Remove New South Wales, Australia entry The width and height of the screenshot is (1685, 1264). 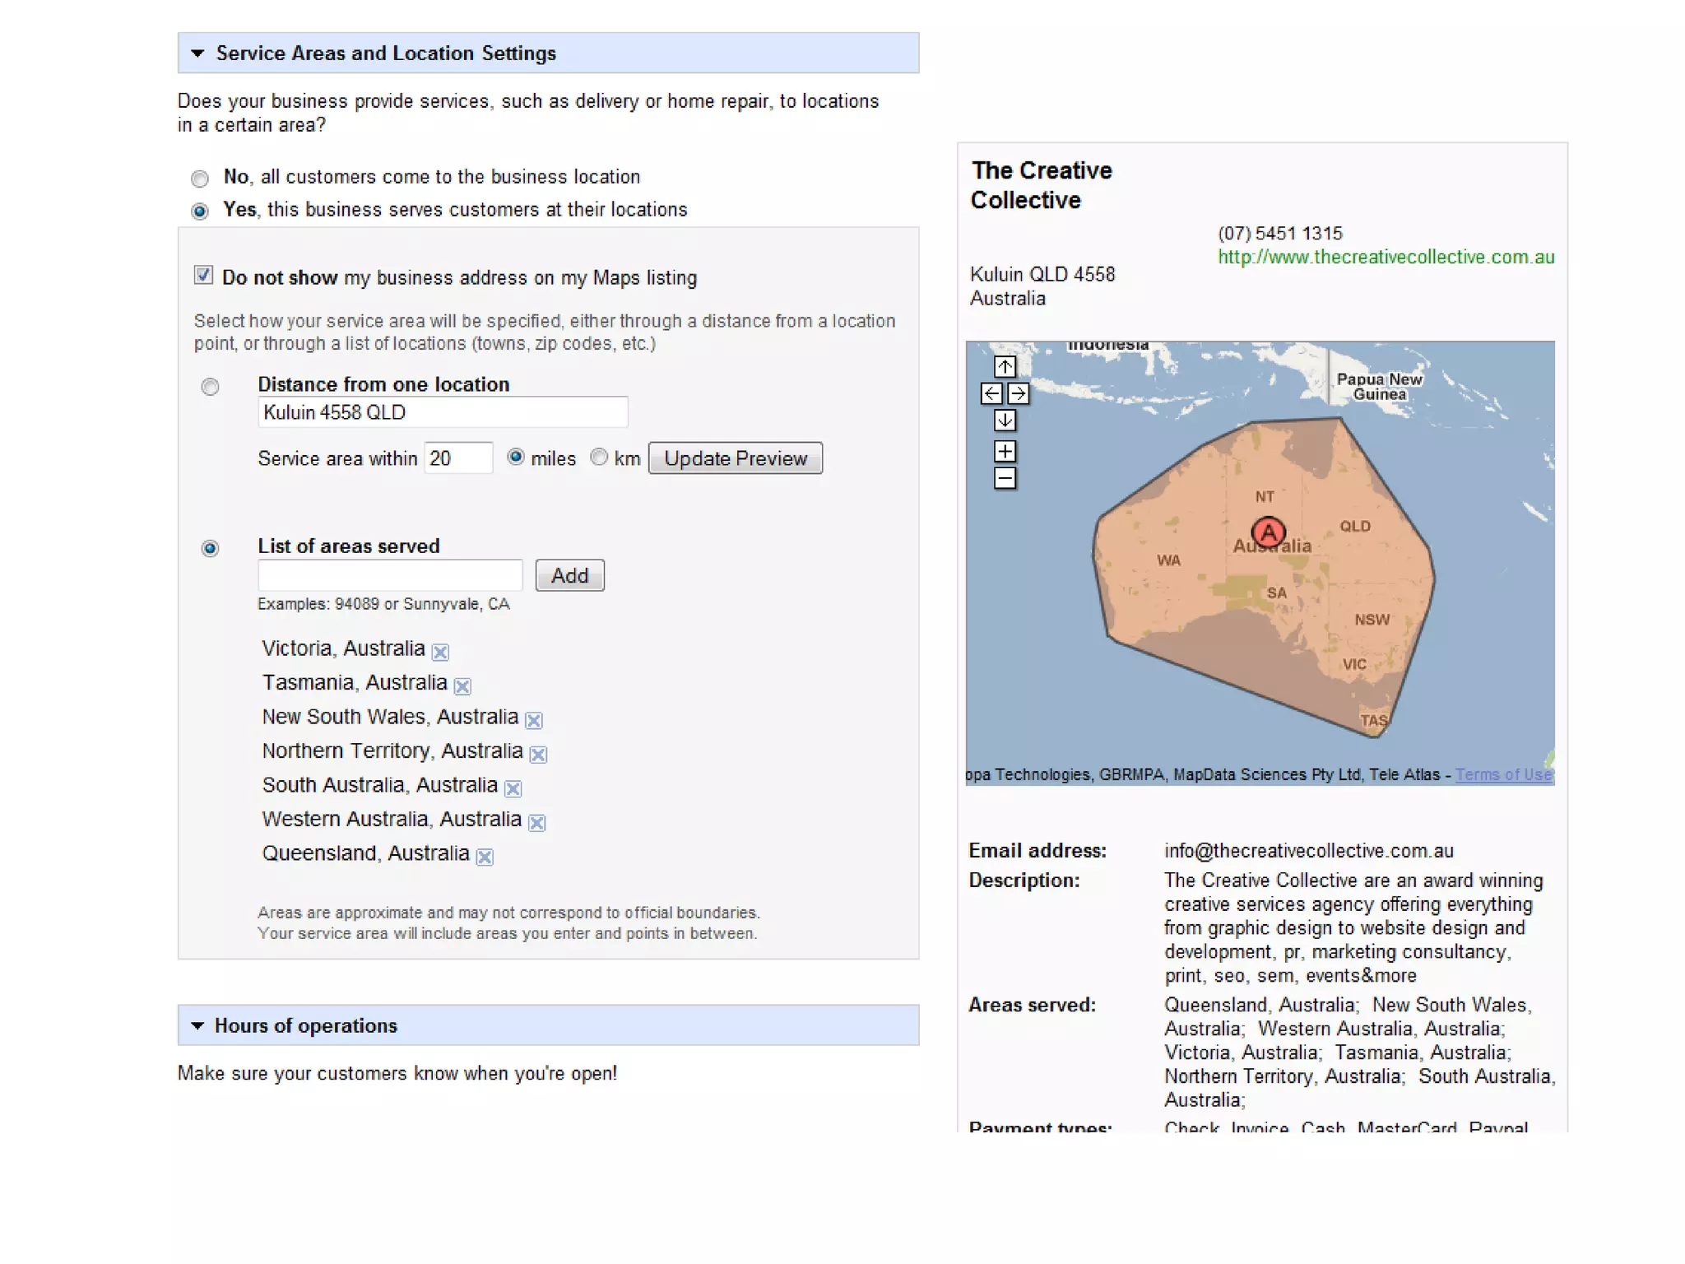(x=534, y=721)
